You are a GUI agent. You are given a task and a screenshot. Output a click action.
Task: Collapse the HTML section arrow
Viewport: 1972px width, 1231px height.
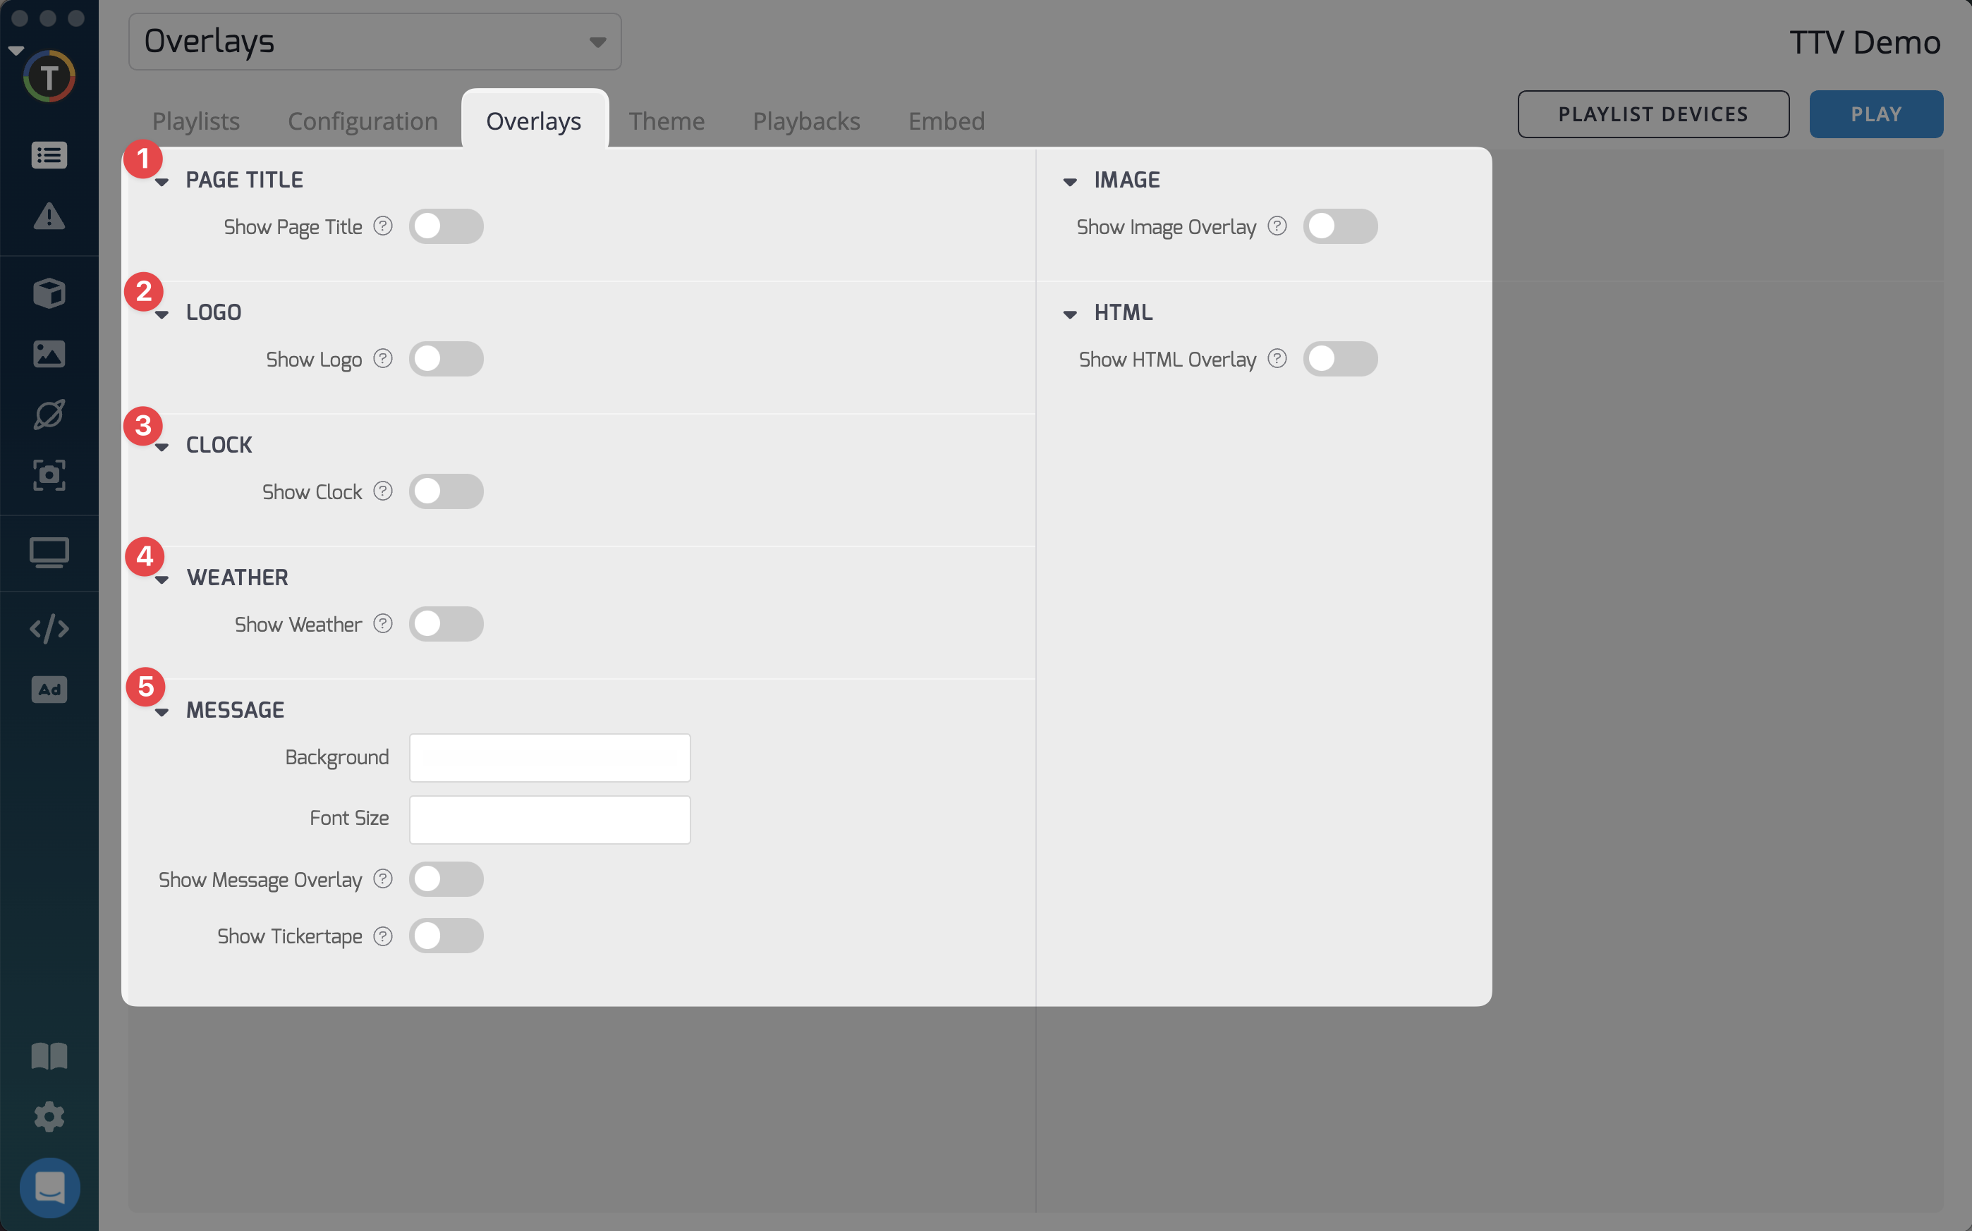click(1070, 314)
